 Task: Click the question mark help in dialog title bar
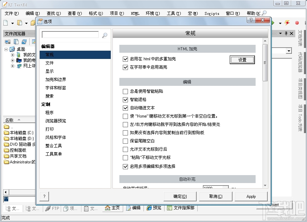click(251, 20)
